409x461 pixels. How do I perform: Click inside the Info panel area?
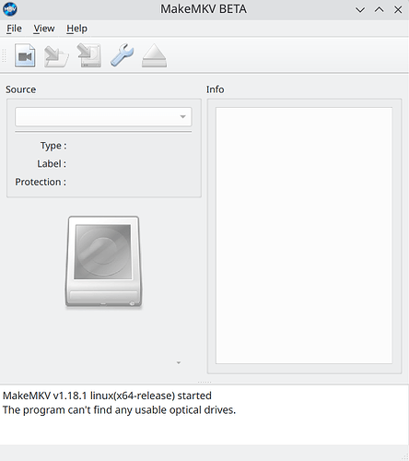coord(304,235)
